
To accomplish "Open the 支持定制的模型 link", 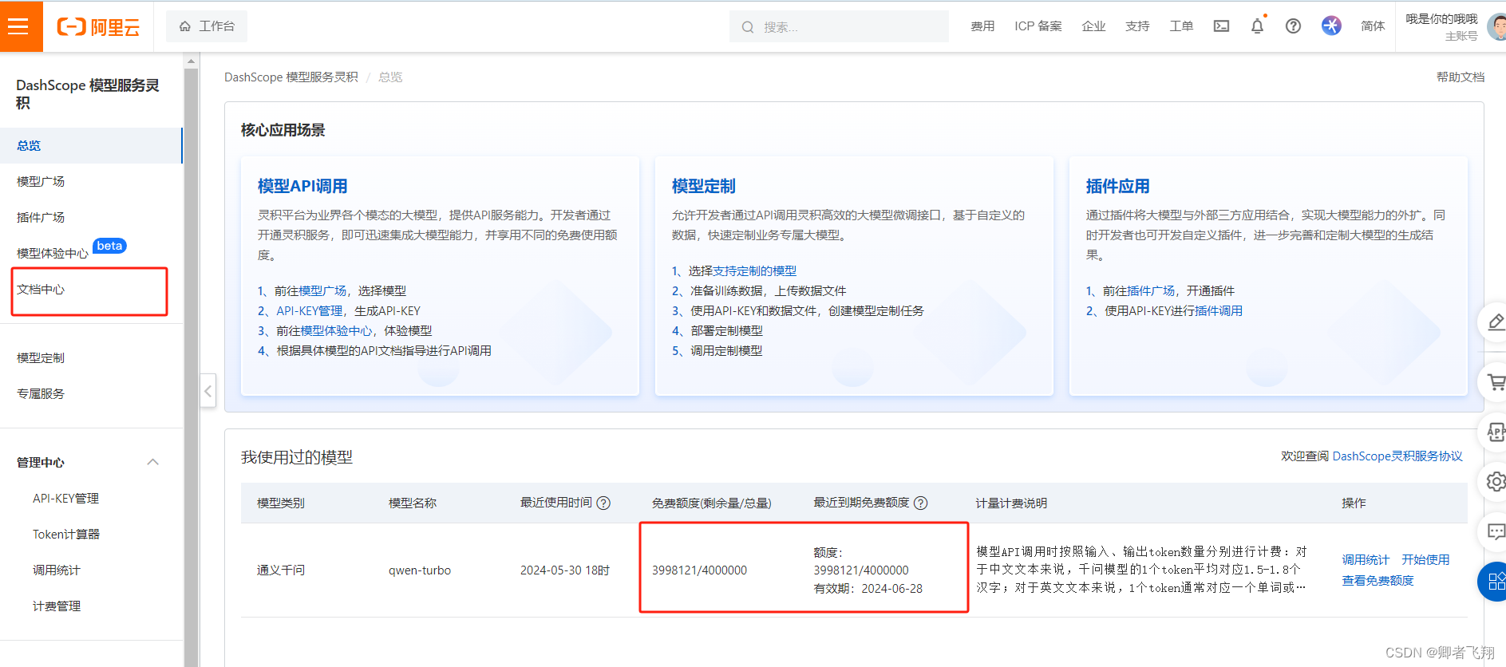I will point(754,270).
